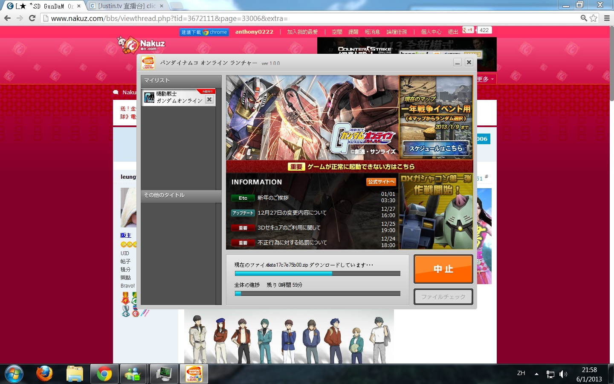This screenshot has height=384, width=614.
Task: Open the 提醒 reminders link
Action: coord(353,32)
